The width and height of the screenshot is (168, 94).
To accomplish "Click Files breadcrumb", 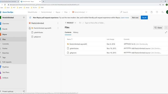I will tap(66, 12).
